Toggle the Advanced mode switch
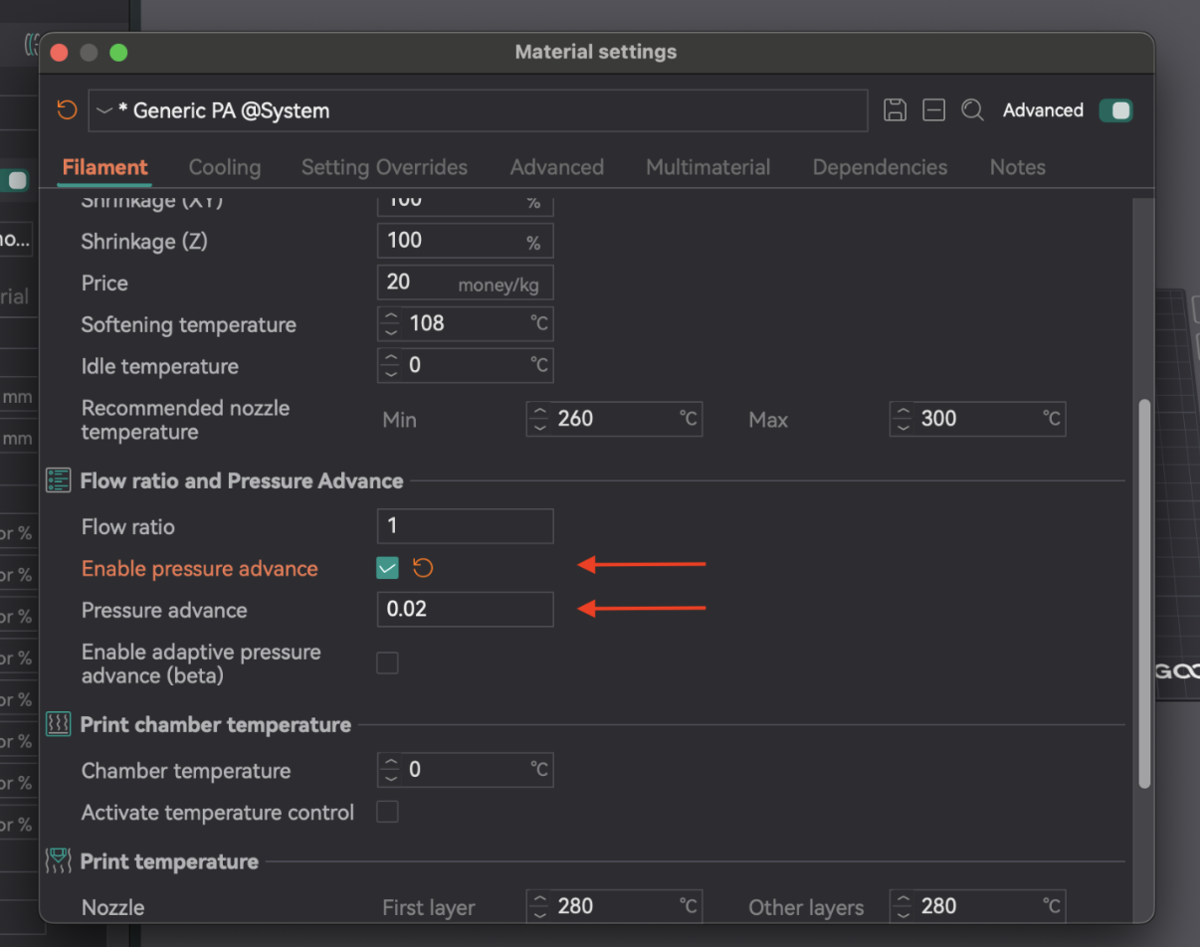The image size is (1200, 947). 1115,110
